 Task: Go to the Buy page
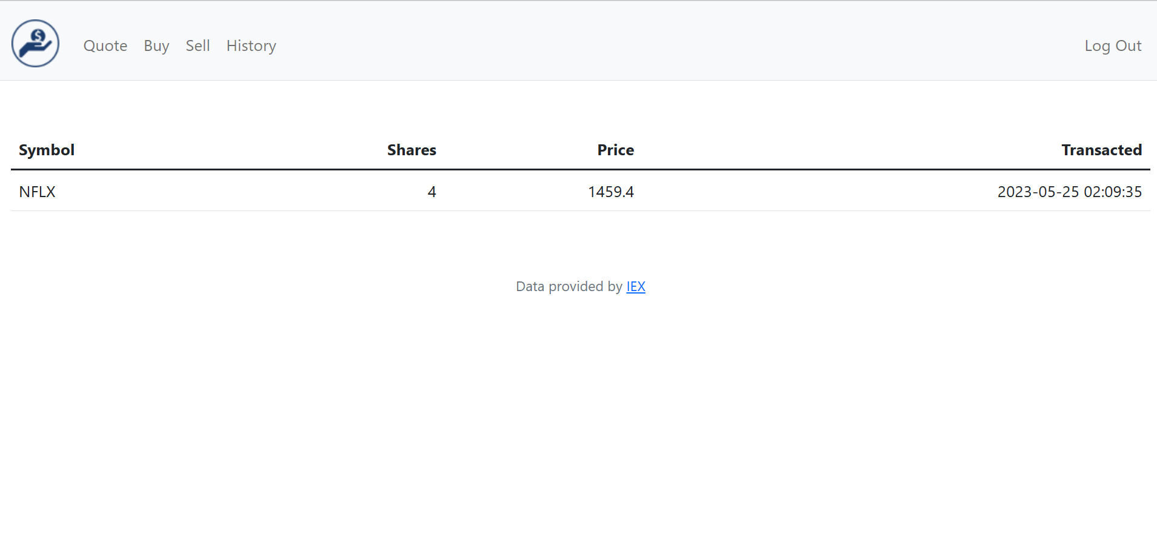tap(156, 46)
